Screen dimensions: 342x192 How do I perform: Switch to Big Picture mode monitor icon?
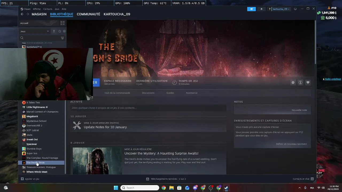coord(295,9)
